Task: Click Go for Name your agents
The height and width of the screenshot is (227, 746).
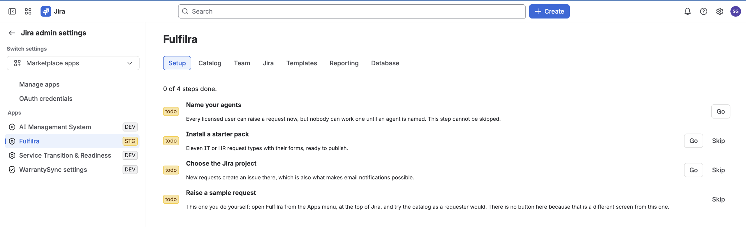Action: click(x=720, y=111)
